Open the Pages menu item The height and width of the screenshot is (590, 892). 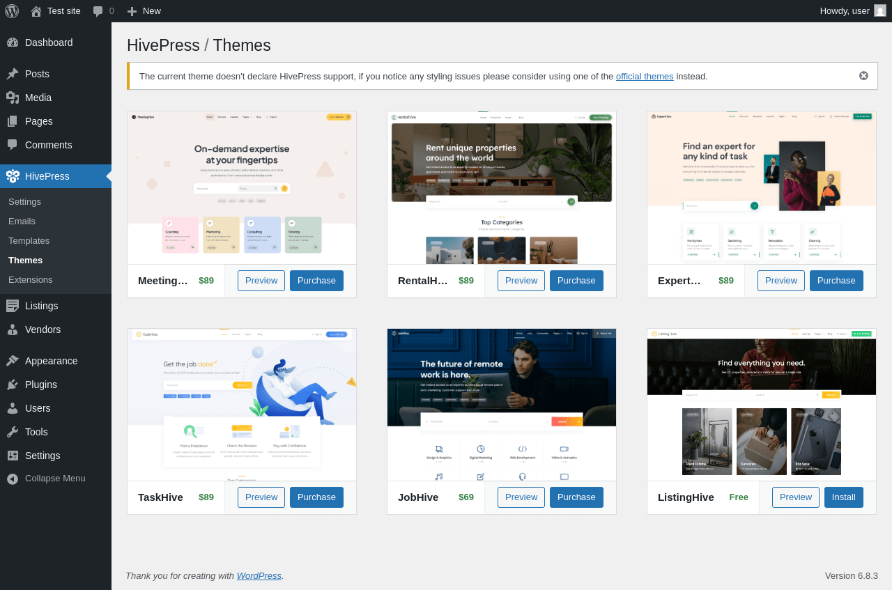click(x=56, y=121)
